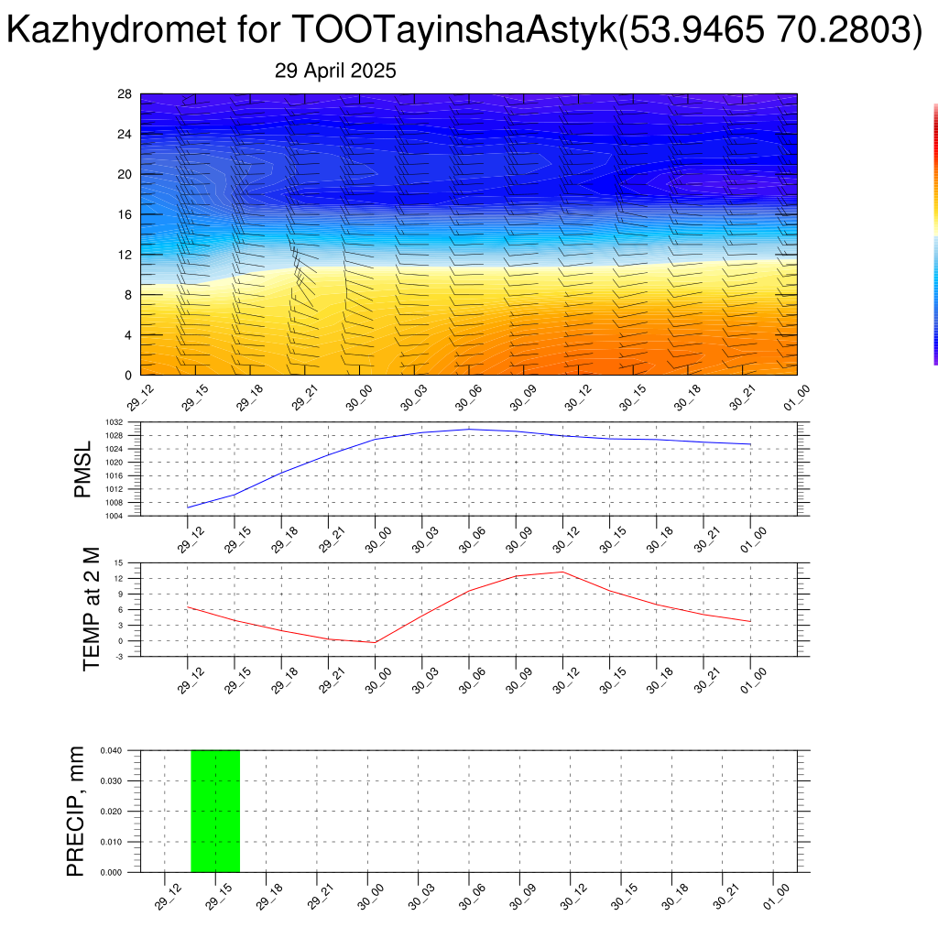This screenshot has height=938, width=938.
Task: Click altitude tick 24 on wind chart
Action: [x=125, y=134]
